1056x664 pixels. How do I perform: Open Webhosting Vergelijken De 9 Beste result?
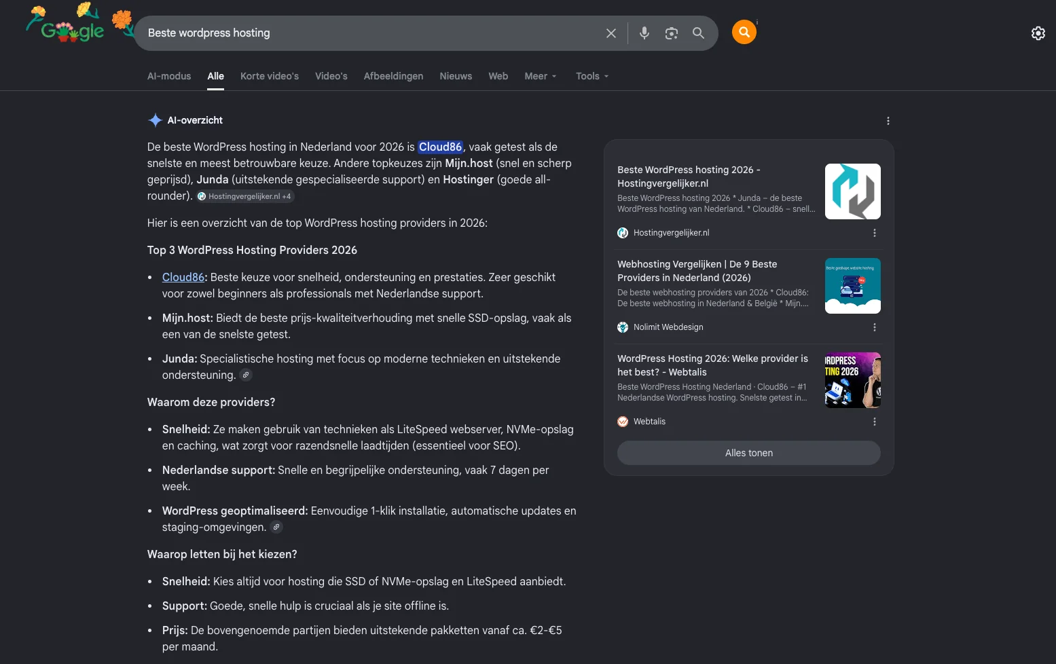[697, 271]
